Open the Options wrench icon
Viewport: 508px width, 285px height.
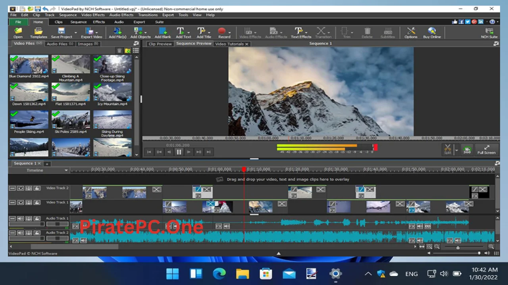click(411, 33)
